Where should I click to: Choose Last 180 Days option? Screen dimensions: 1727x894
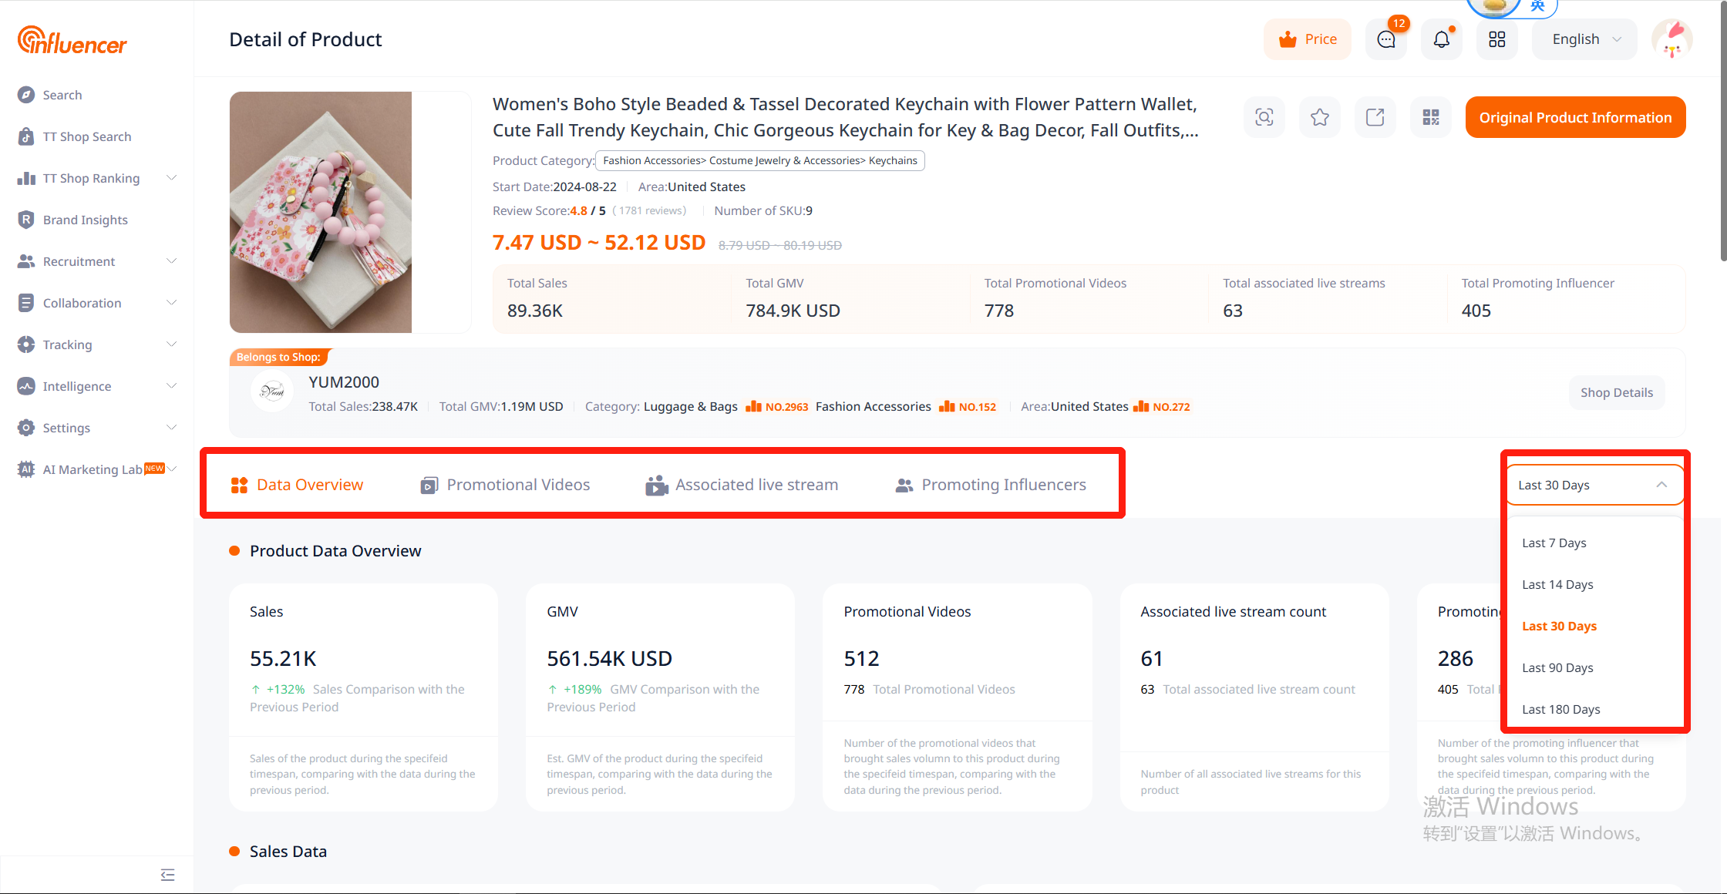(1561, 710)
